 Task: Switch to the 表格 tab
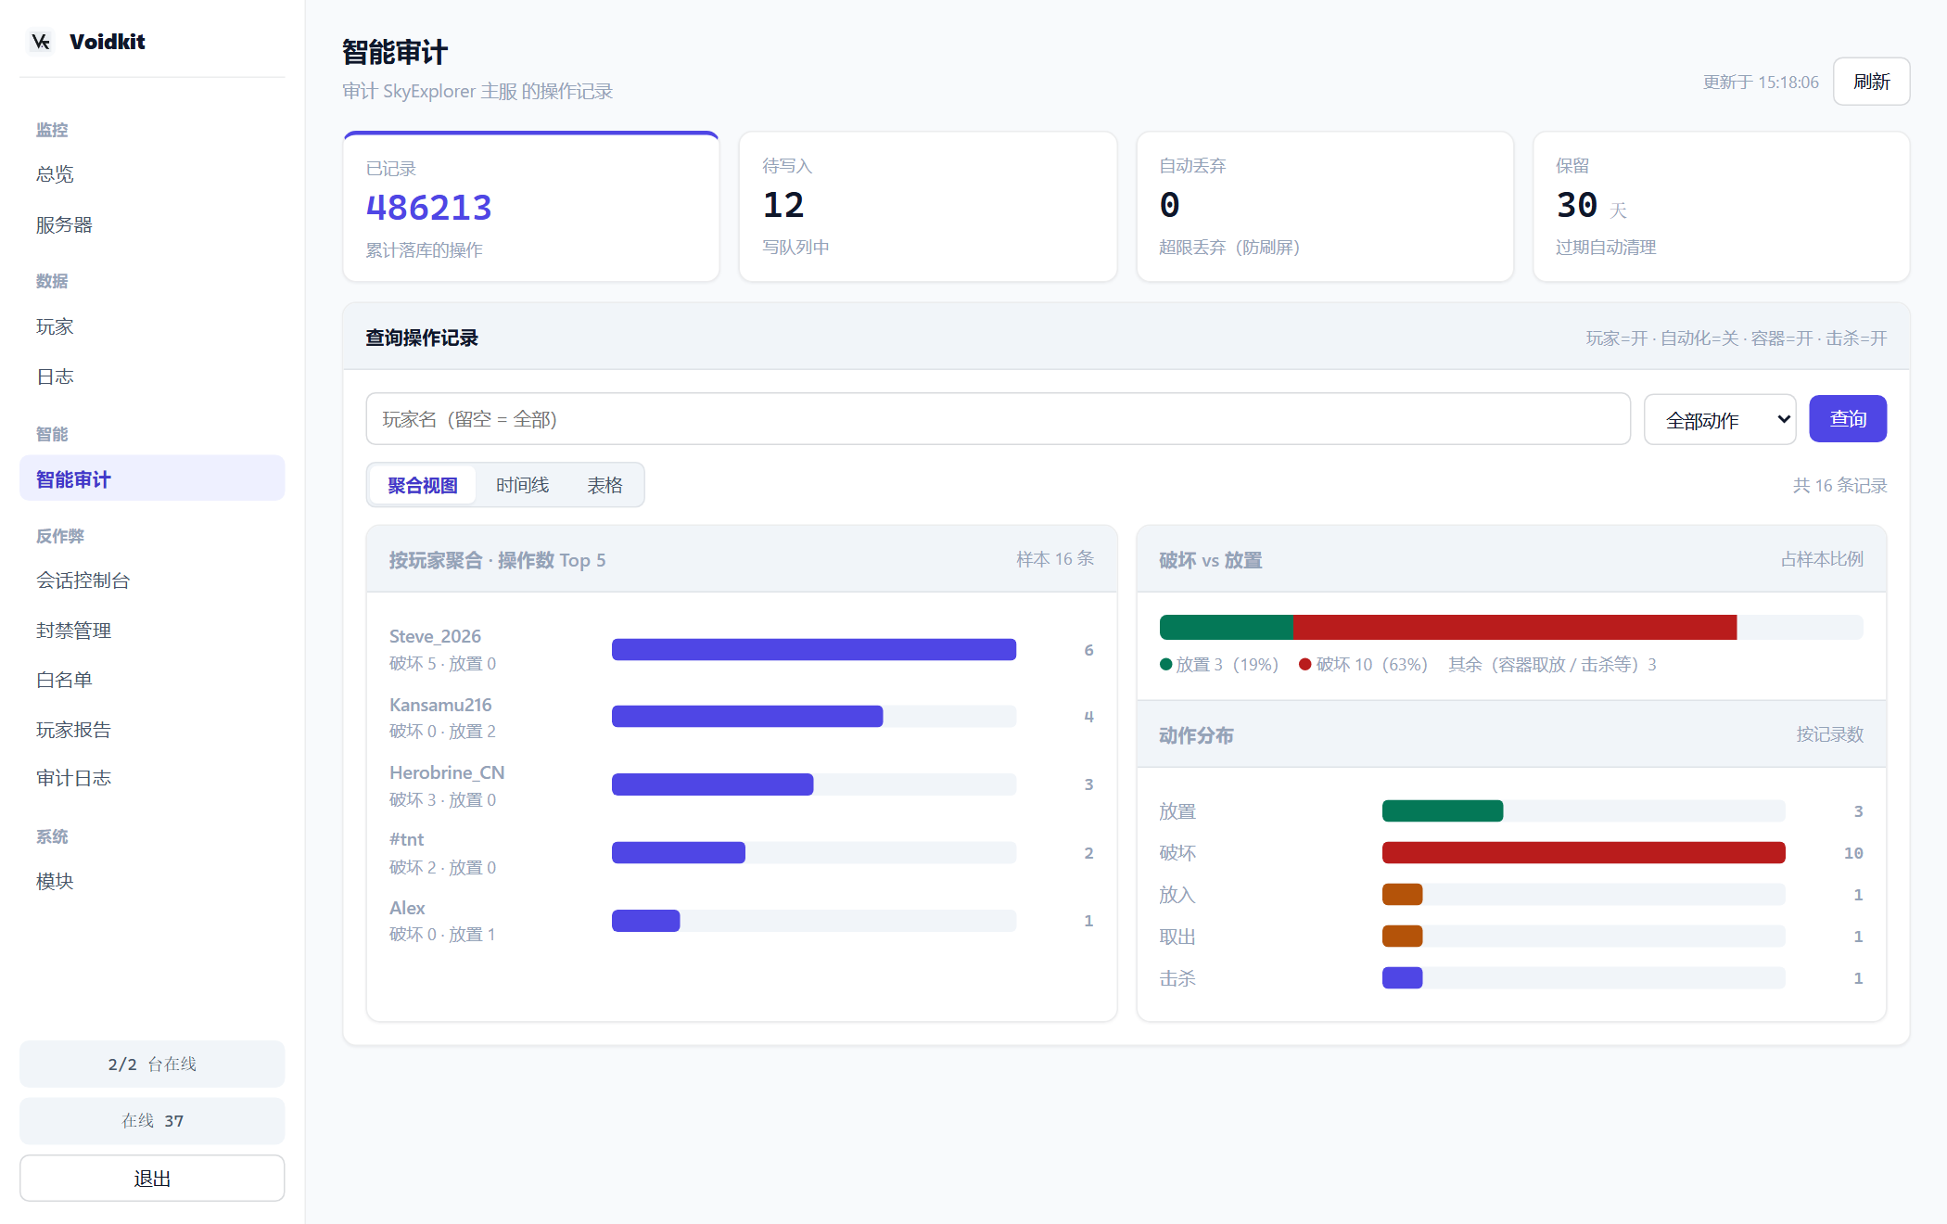point(604,485)
